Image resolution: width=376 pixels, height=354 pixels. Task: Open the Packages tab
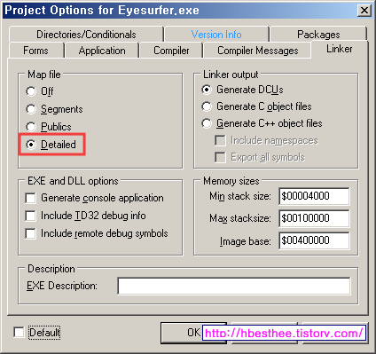pyautogui.click(x=318, y=35)
